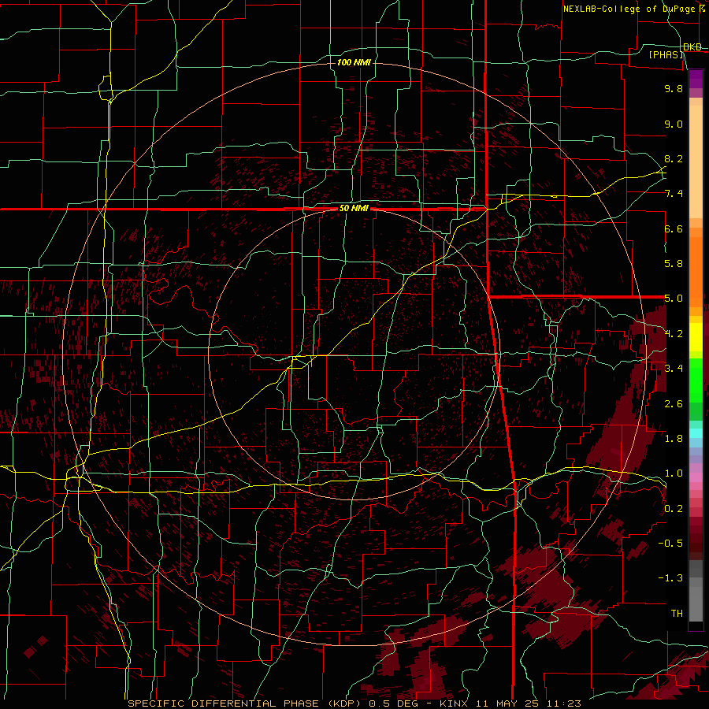Click the 0.2 legend scale value
This screenshot has height=709, width=709.
coord(674,509)
